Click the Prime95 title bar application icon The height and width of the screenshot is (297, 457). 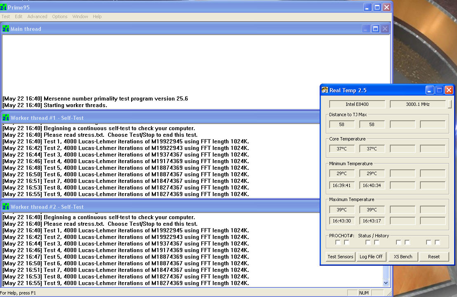click(3, 7)
